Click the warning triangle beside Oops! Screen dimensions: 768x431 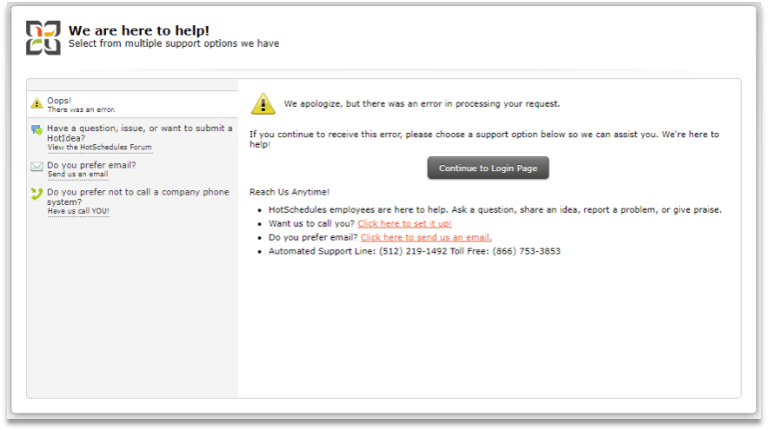click(x=36, y=103)
